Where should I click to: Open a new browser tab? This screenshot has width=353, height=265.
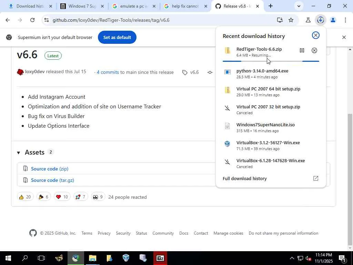(x=271, y=6)
